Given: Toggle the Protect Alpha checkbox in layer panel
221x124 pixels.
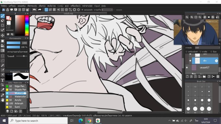Looking at the screenshot, I should click(187, 52).
